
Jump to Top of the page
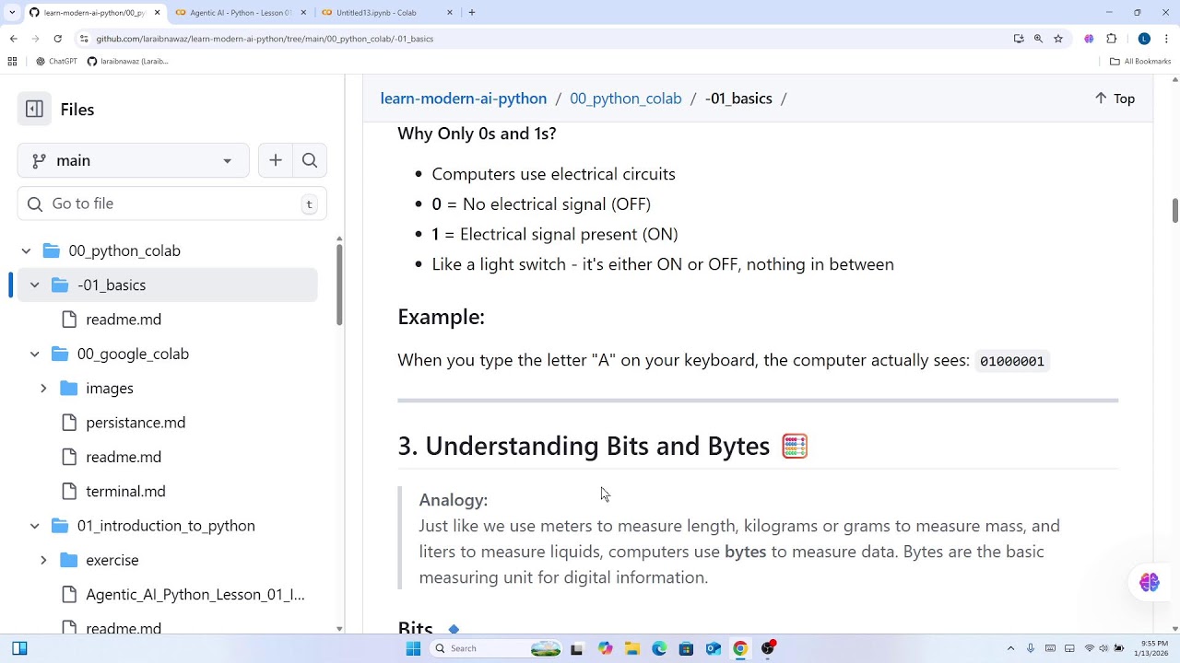(1115, 99)
